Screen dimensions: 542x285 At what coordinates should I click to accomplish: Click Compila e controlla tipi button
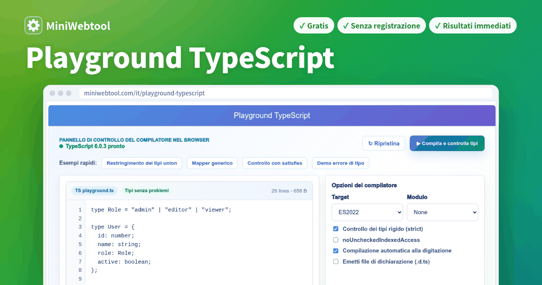(x=447, y=143)
